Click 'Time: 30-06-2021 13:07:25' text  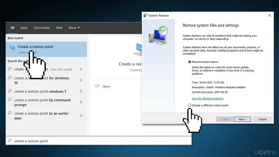208,83
